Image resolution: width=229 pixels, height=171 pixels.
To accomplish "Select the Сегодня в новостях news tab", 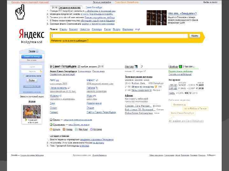I will coord(70,7).
